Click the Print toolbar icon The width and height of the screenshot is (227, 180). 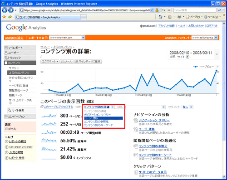point(179,17)
